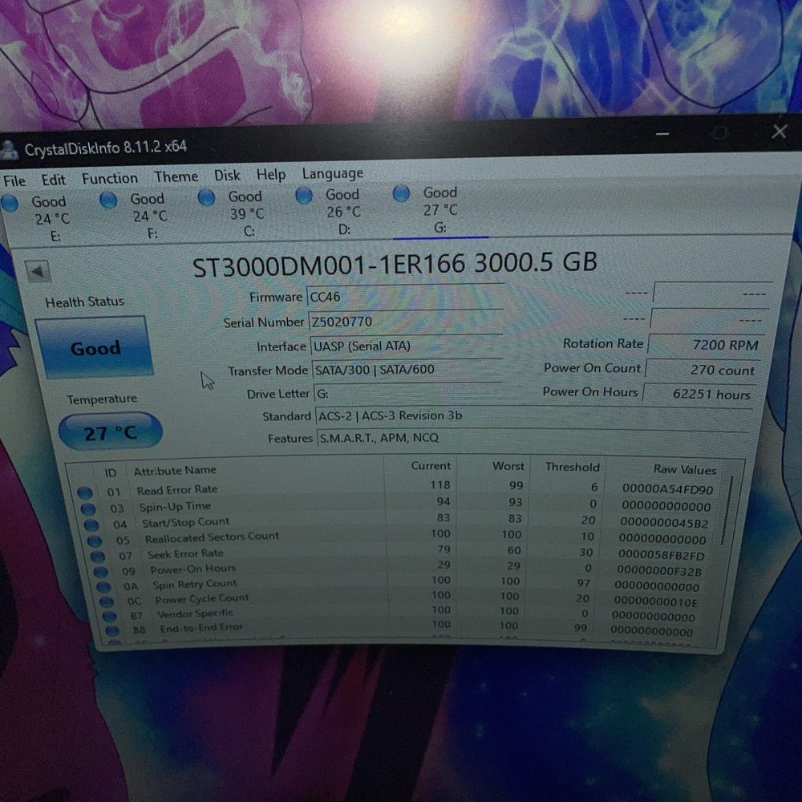
Task: Select drive G: status orb
Action: coord(402,193)
